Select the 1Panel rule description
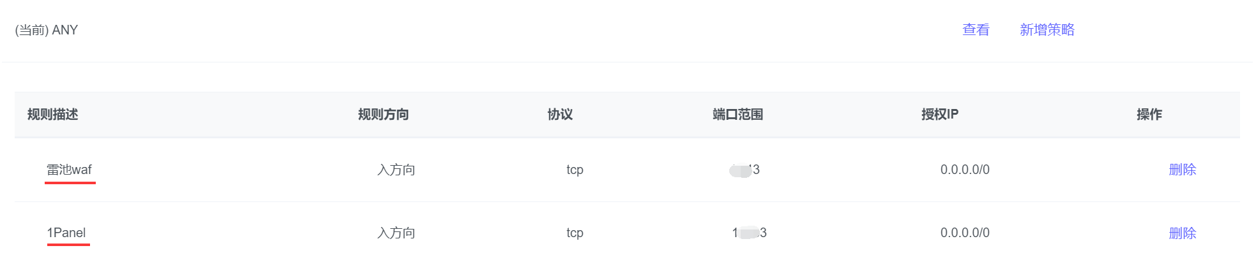 pyautogui.click(x=66, y=233)
